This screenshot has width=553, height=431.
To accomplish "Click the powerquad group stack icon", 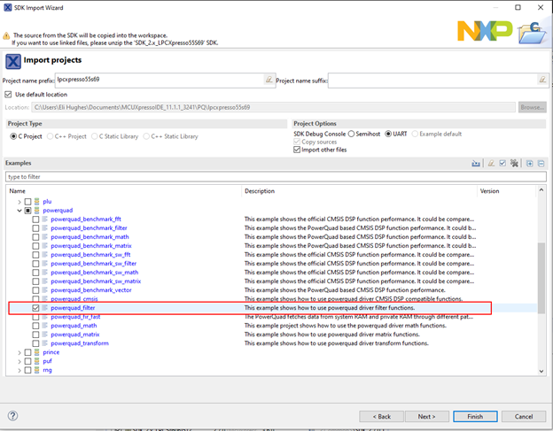I will tap(36, 211).
